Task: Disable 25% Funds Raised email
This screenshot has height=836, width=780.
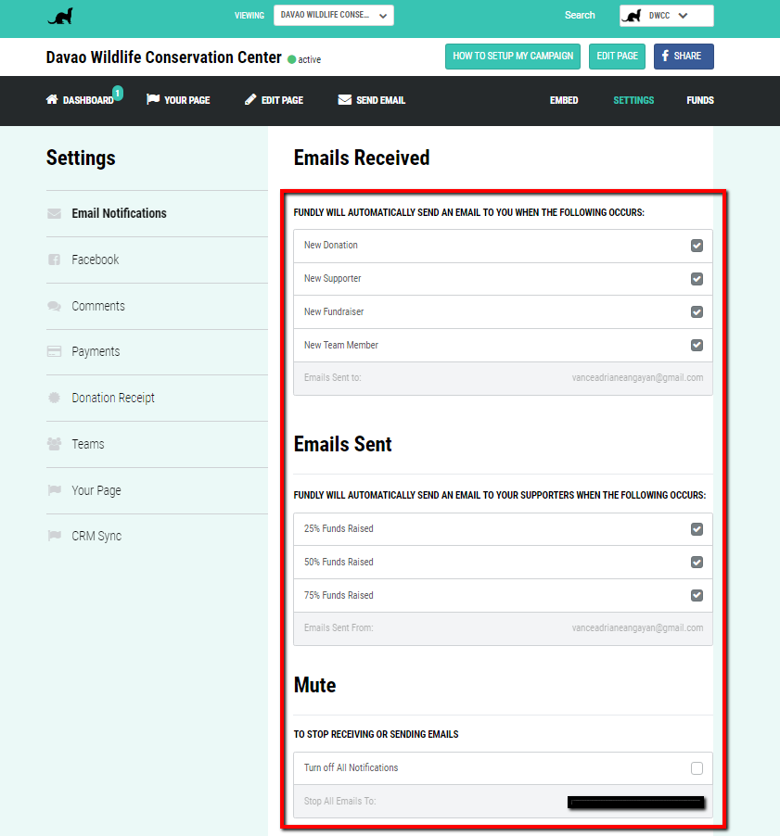Action: 697,529
